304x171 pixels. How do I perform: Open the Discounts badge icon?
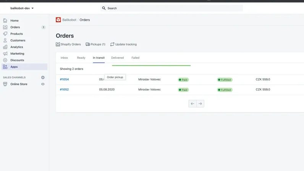[x=5, y=60]
